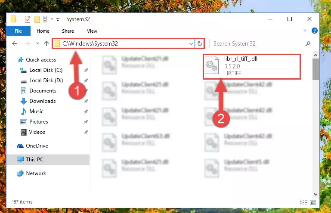Expand the ribbon with the chevron

[305, 31]
